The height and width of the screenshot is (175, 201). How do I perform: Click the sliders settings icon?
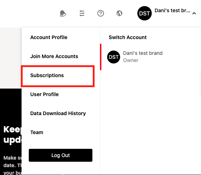click(x=82, y=13)
